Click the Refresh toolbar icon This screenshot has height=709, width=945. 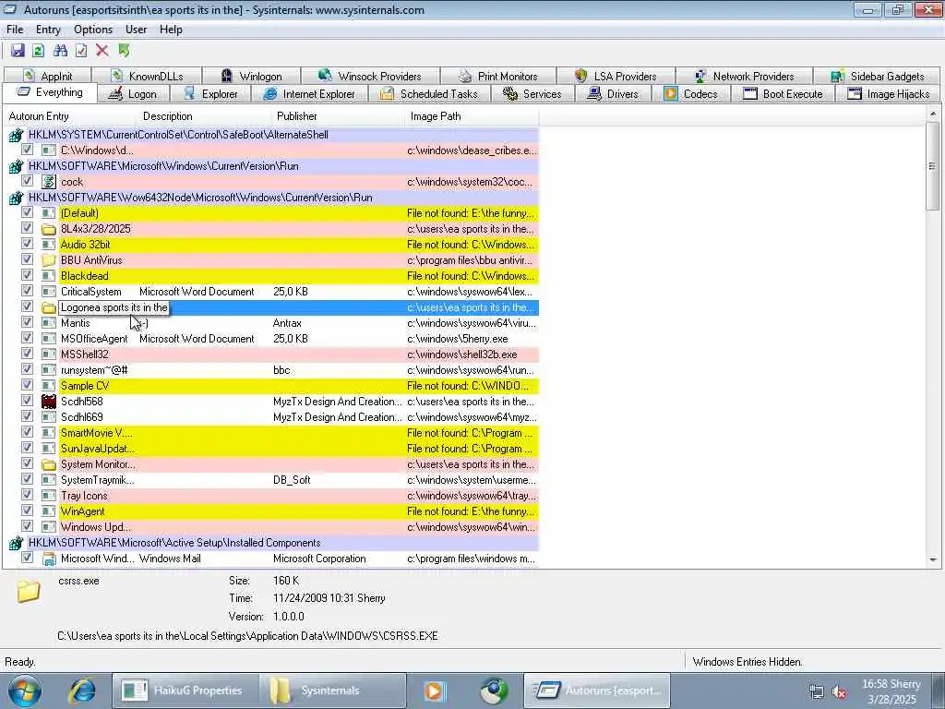pos(38,51)
